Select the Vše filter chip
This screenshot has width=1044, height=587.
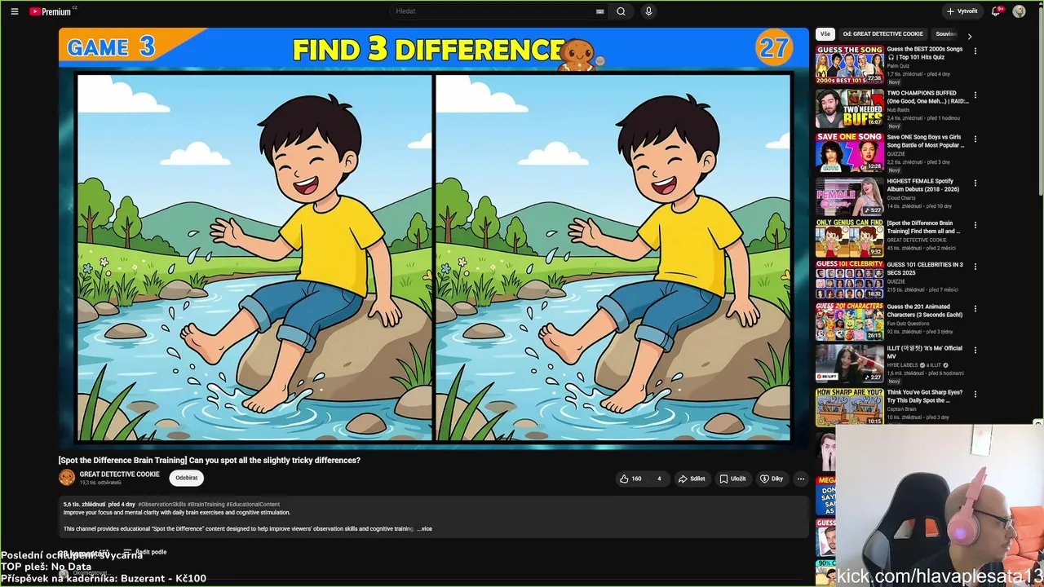pos(825,34)
